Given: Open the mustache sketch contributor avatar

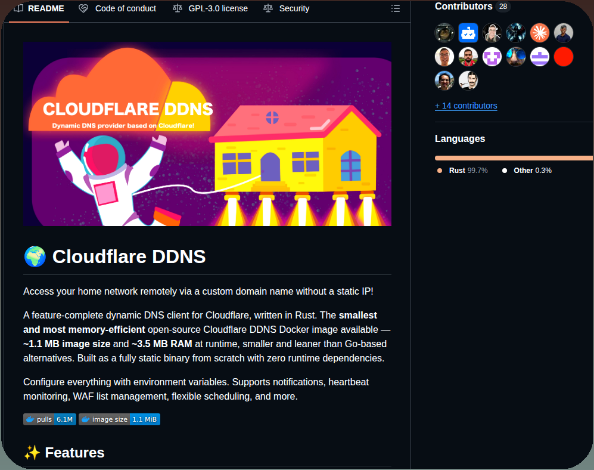Looking at the screenshot, I should 468,81.
